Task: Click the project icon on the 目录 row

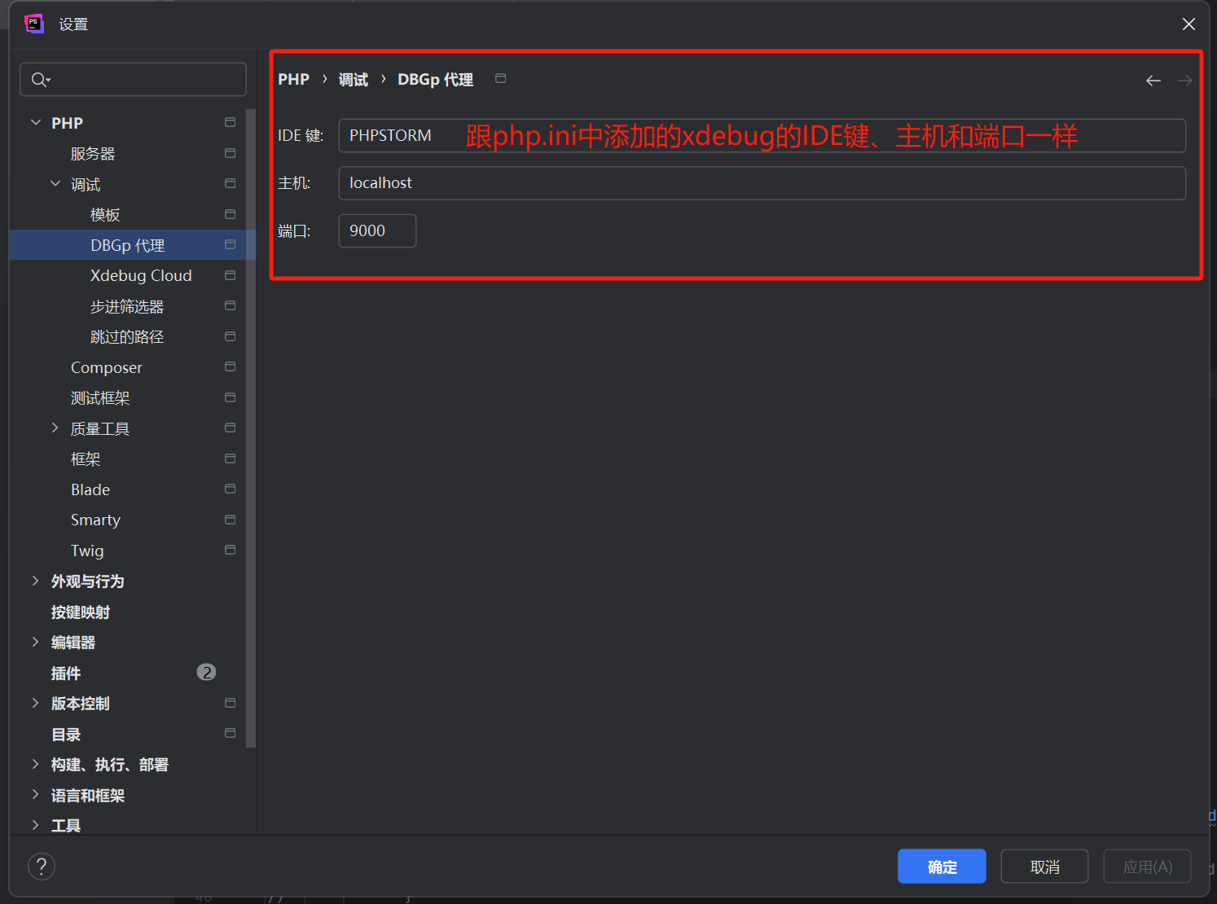Action: pyautogui.click(x=231, y=733)
